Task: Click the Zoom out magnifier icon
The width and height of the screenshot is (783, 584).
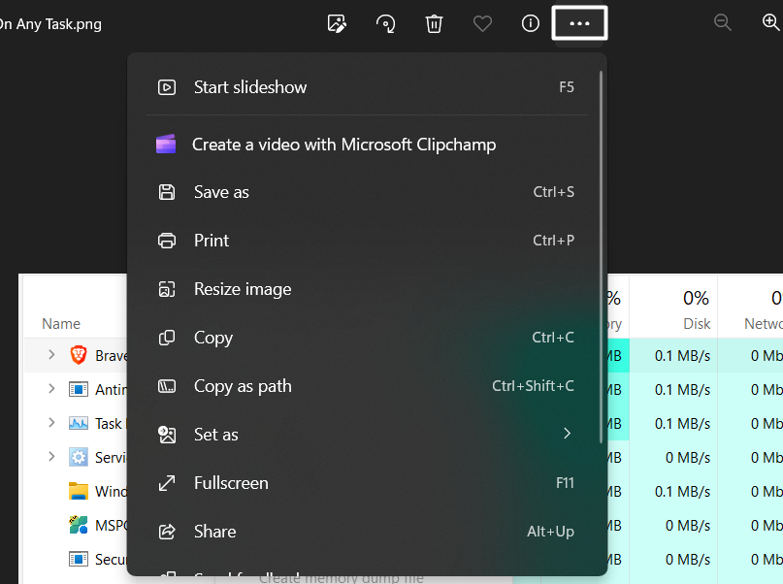Action: 723,23
